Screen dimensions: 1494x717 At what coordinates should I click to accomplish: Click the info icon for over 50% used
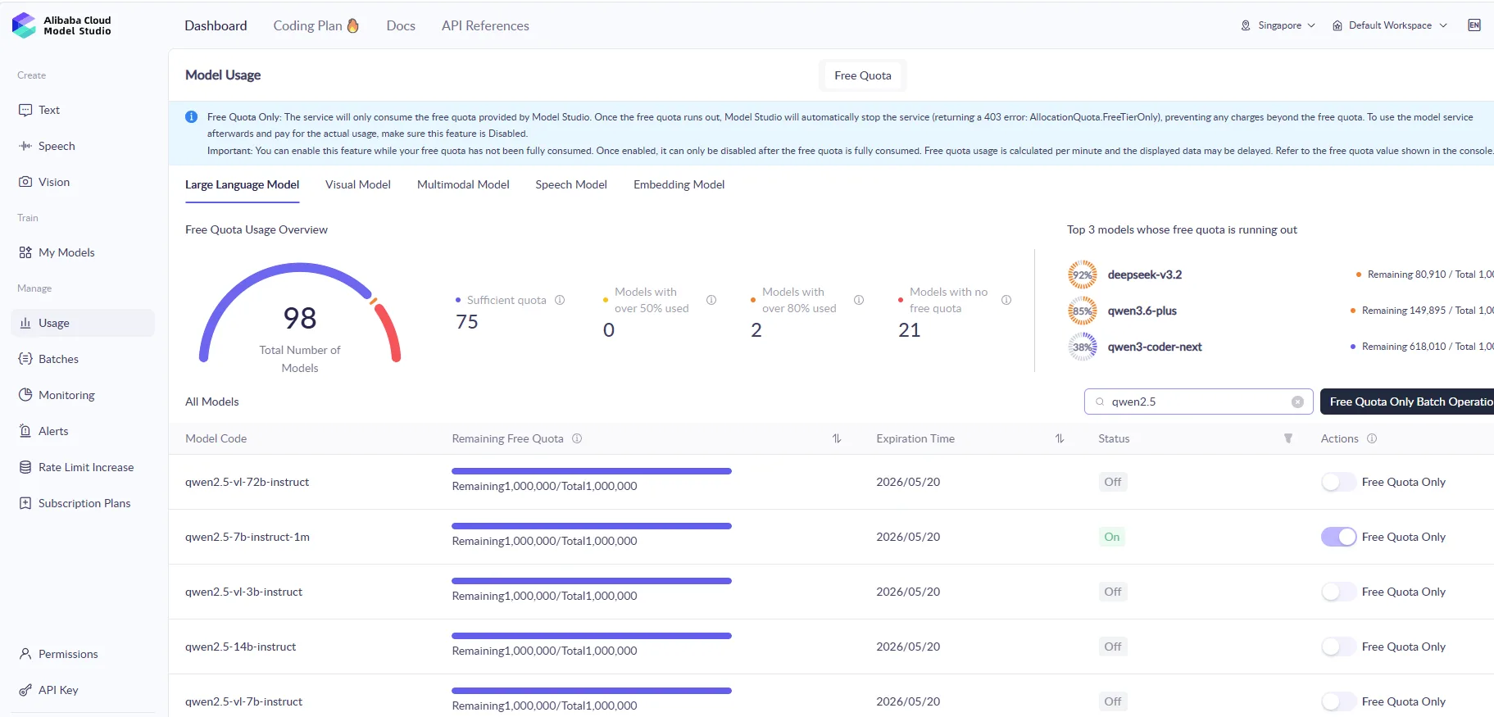pyautogui.click(x=711, y=300)
